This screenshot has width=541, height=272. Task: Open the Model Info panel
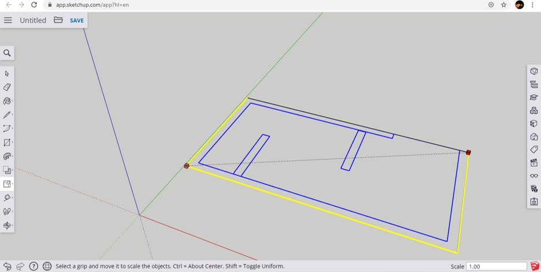click(x=533, y=189)
